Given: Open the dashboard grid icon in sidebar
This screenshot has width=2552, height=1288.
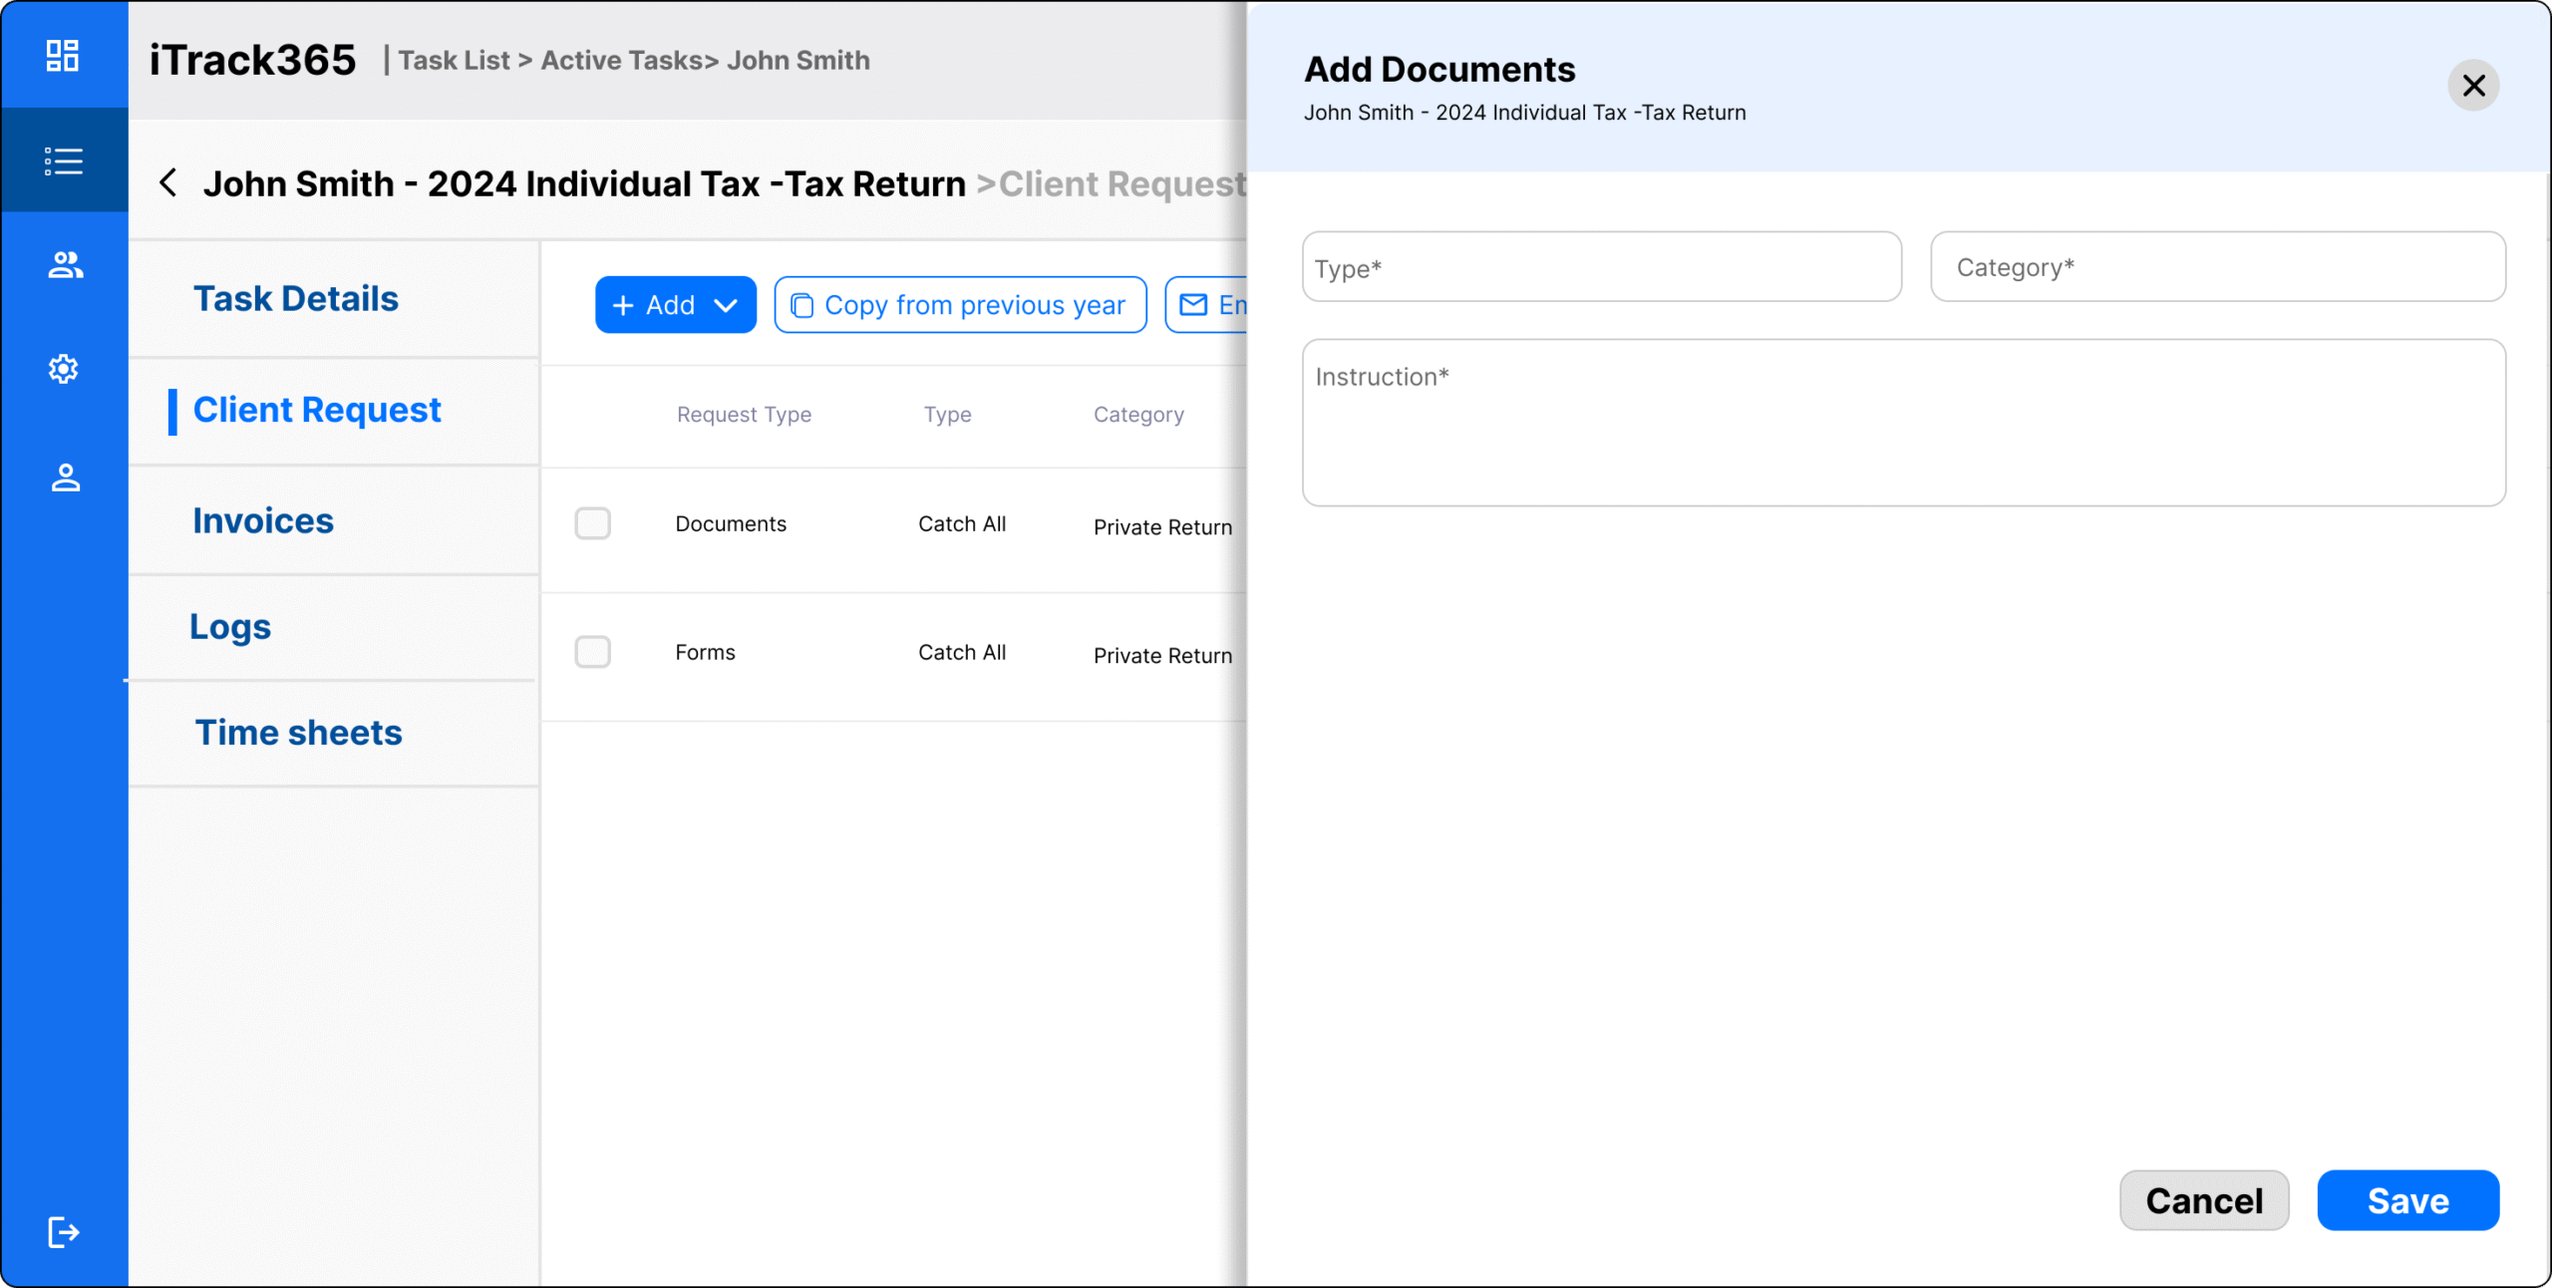Looking at the screenshot, I should point(63,56).
